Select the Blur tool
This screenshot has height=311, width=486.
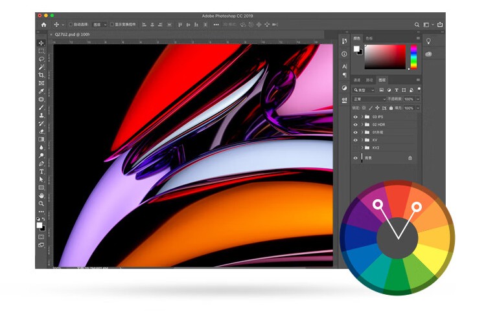41,147
